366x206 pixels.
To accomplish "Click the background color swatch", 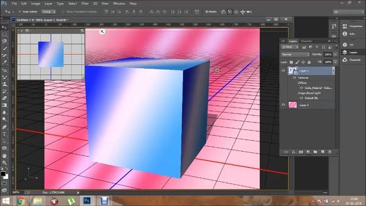I will [6, 177].
